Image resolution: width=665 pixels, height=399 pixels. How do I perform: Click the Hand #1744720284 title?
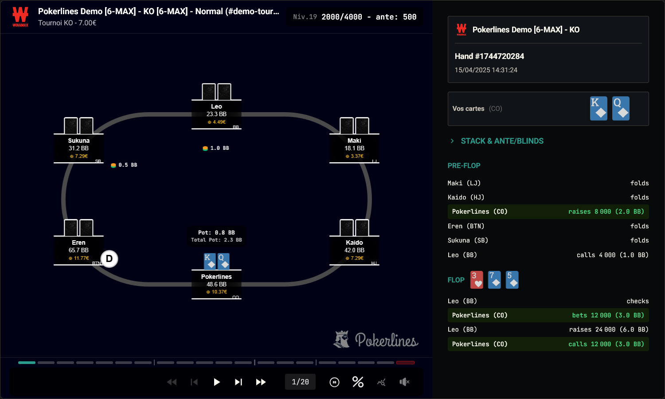coord(489,56)
